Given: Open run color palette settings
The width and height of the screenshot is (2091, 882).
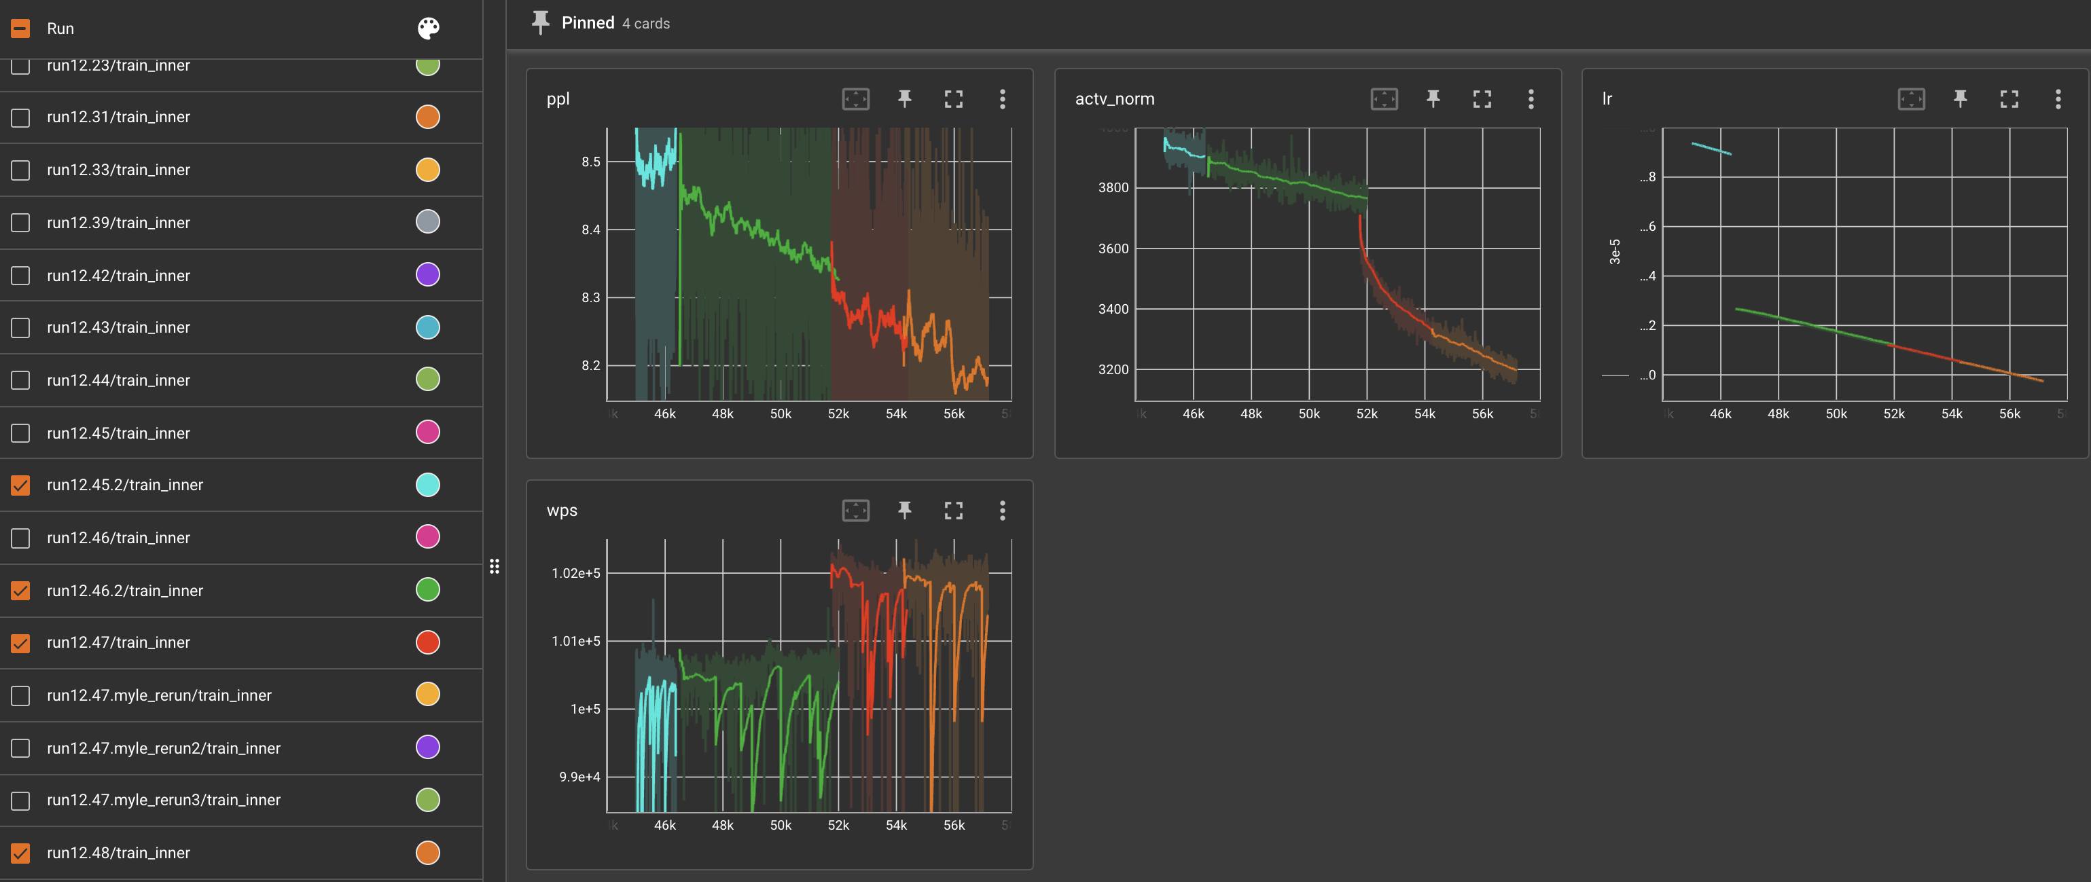Looking at the screenshot, I should (428, 29).
